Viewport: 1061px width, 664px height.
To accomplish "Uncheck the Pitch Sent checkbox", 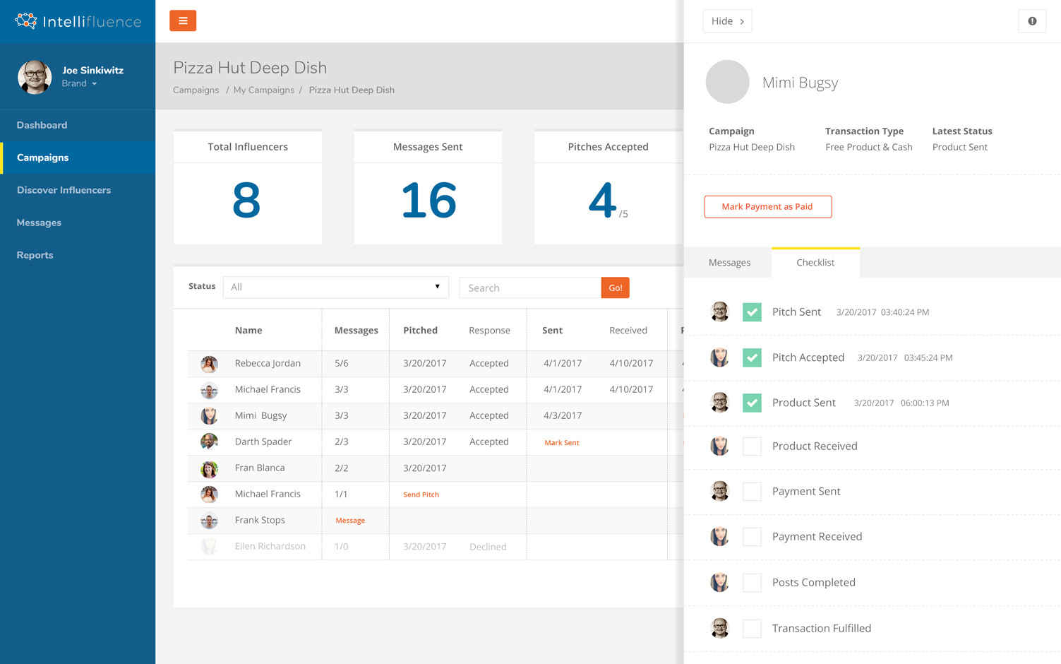I will (752, 312).
